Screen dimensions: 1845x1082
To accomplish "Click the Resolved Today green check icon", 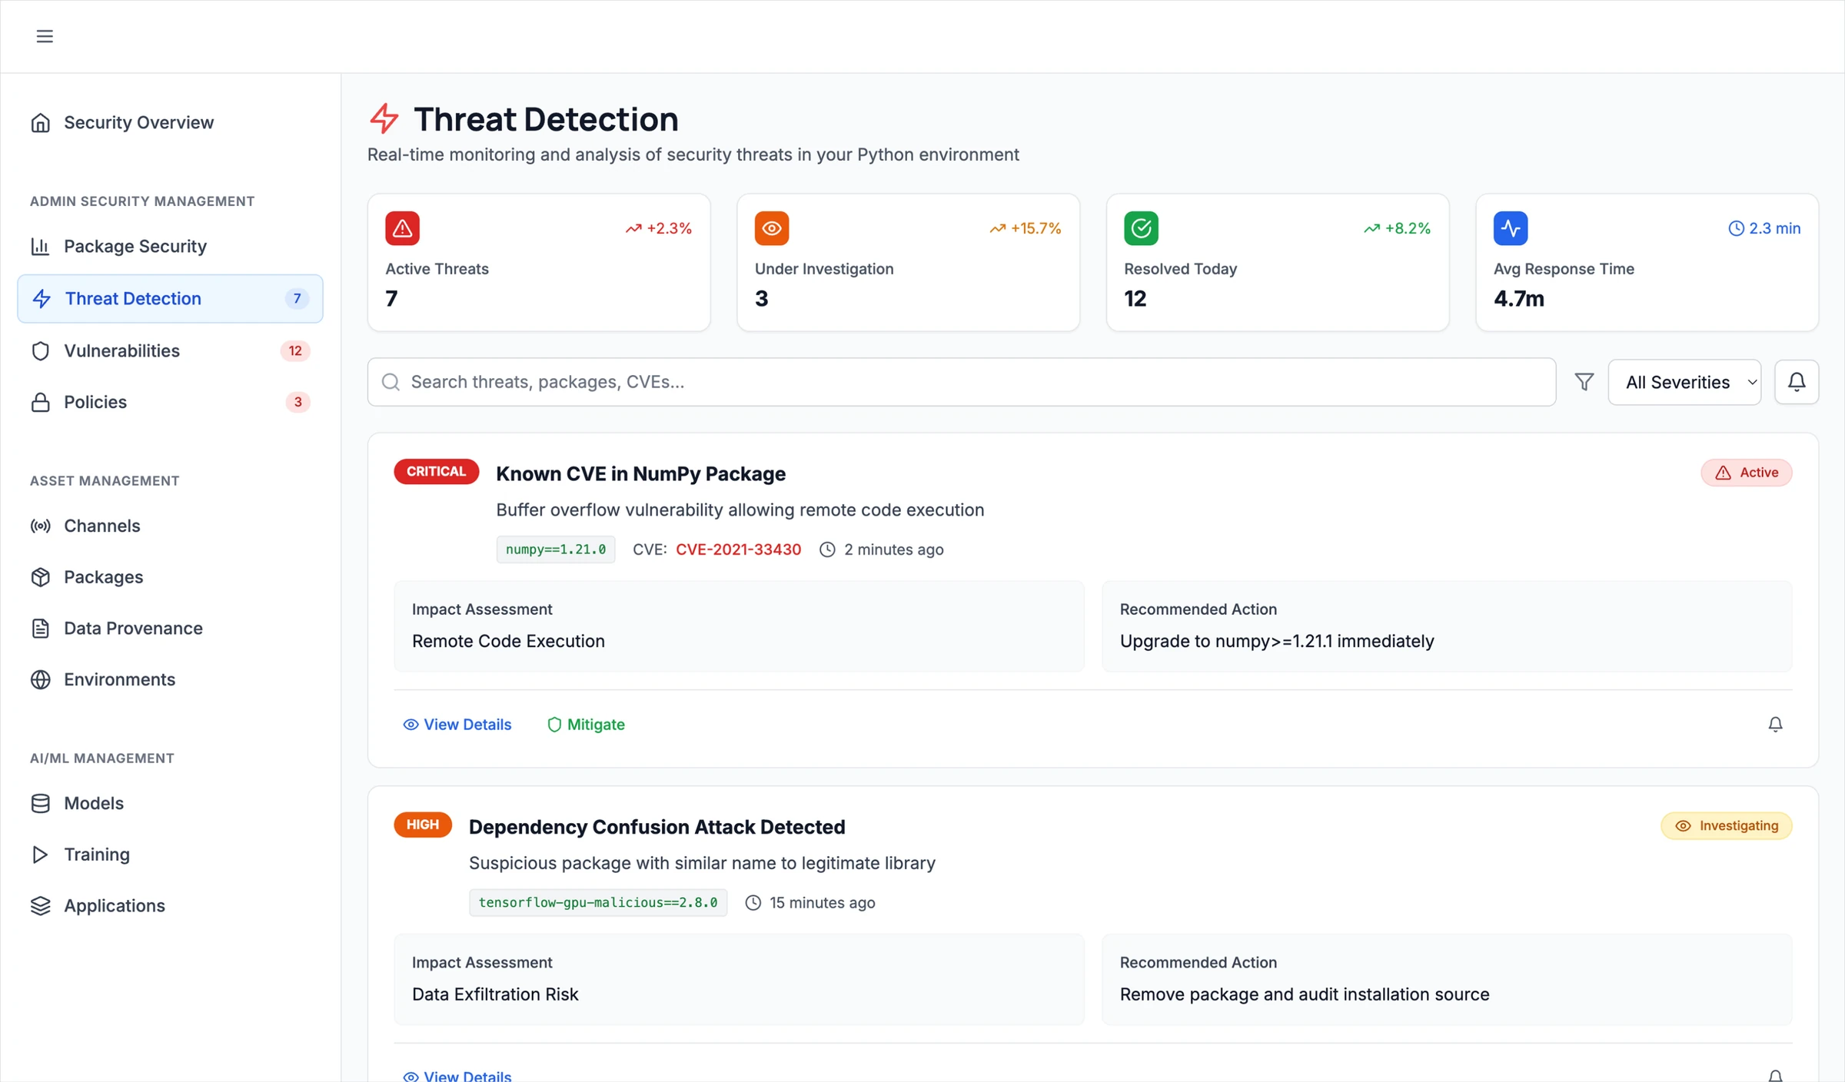I will click(1141, 228).
